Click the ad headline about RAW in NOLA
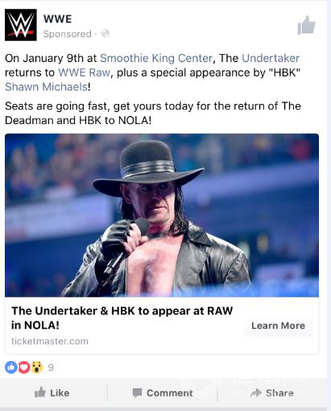Screen dimensions: 331x411 point(122,318)
